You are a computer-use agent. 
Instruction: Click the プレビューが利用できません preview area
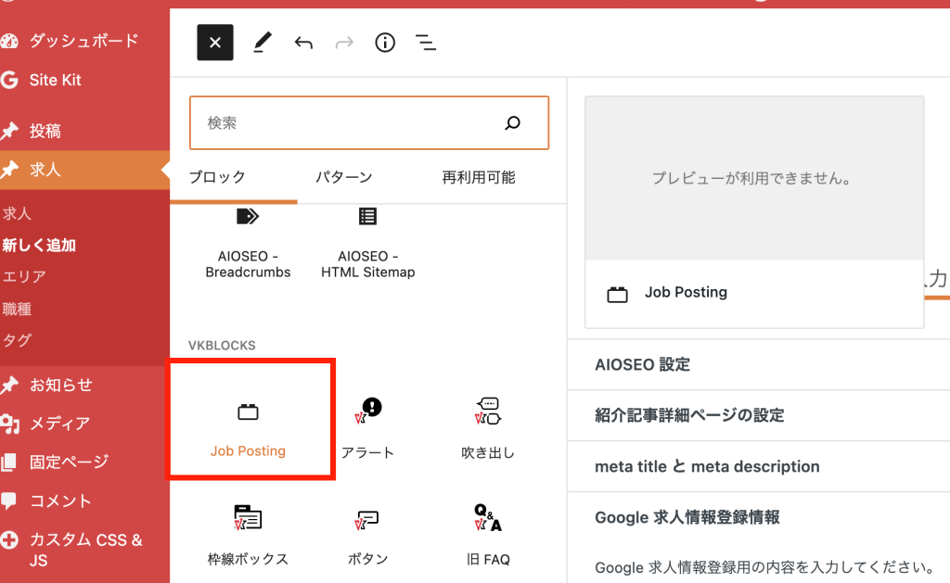point(754,178)
